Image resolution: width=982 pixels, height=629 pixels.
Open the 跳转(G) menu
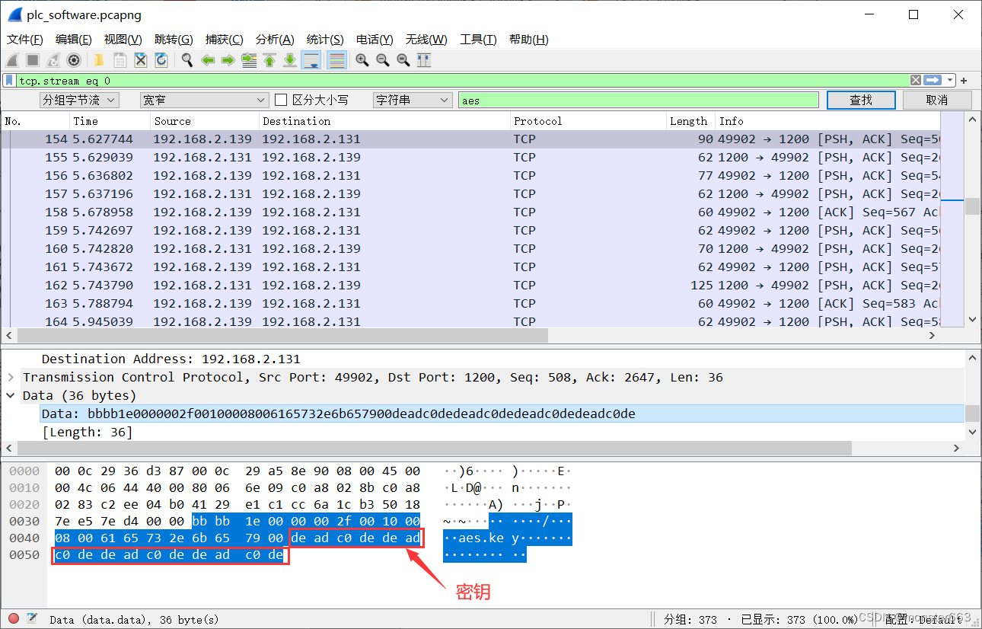[x=174, y=40]
